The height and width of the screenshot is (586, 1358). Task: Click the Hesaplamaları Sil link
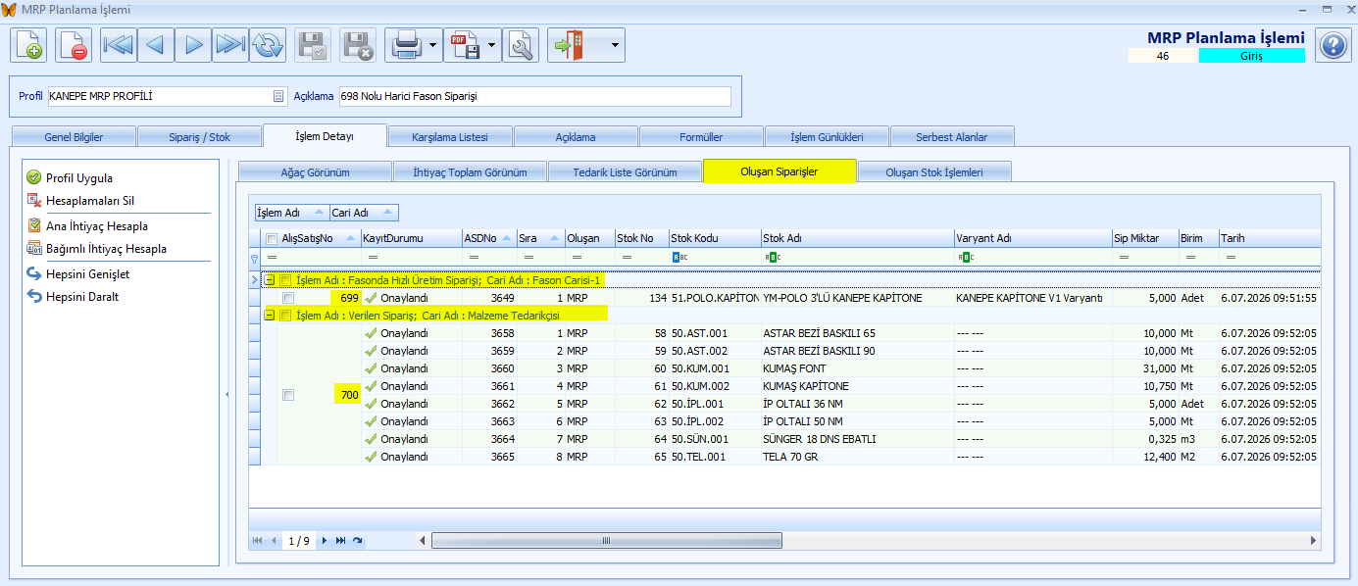click(90, 201)
